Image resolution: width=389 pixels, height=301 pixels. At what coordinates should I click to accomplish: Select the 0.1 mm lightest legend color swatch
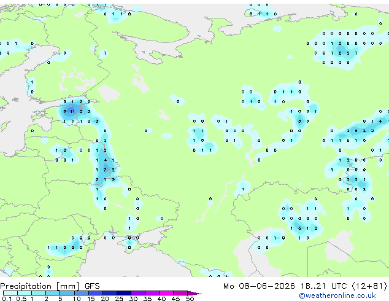point(10,293)
